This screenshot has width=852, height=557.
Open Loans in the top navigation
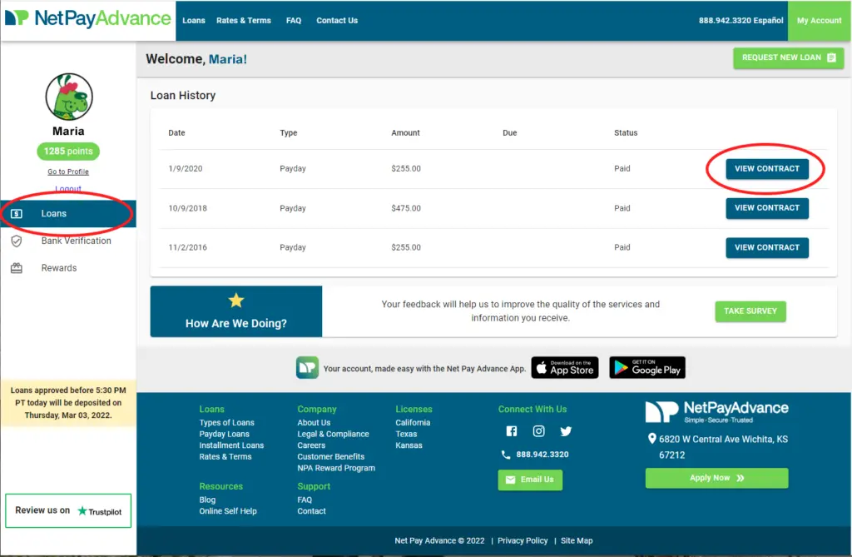coord(194,21)
